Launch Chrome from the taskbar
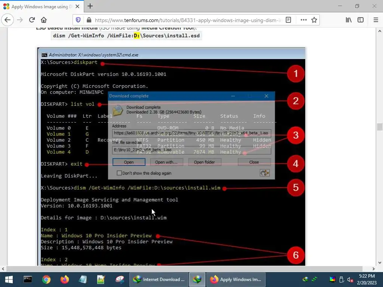 [46, 280]
